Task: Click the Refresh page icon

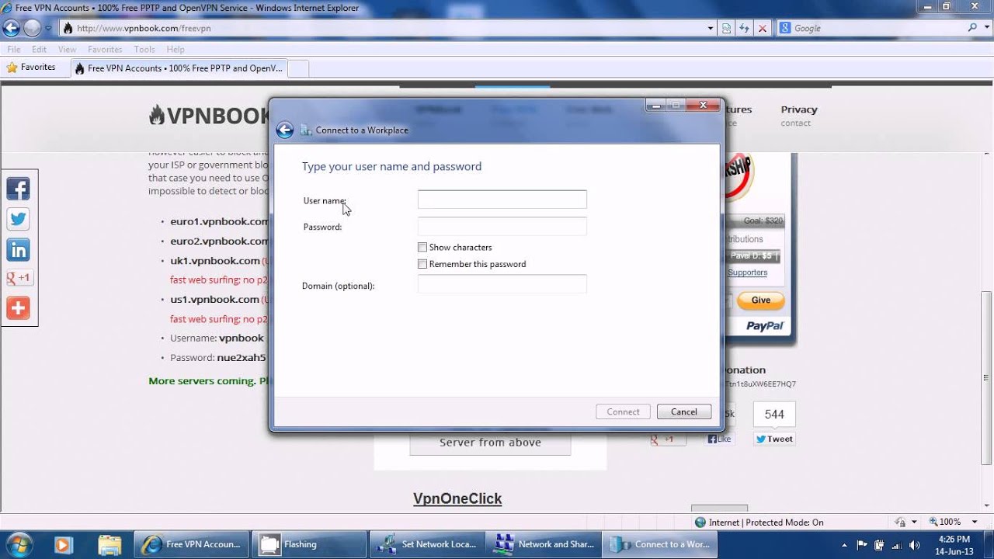Action: 745,28
